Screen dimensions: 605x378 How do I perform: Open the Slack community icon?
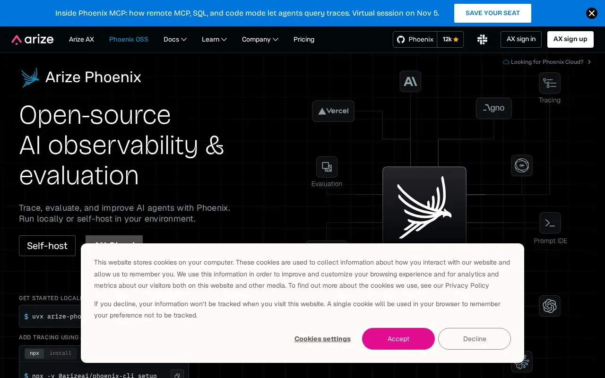(482, 39)
